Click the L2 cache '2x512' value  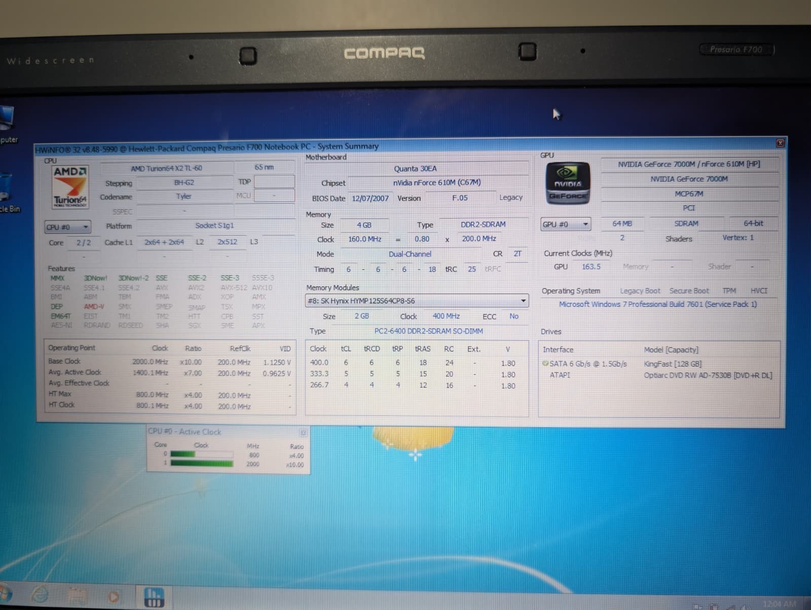coord(227,242)
